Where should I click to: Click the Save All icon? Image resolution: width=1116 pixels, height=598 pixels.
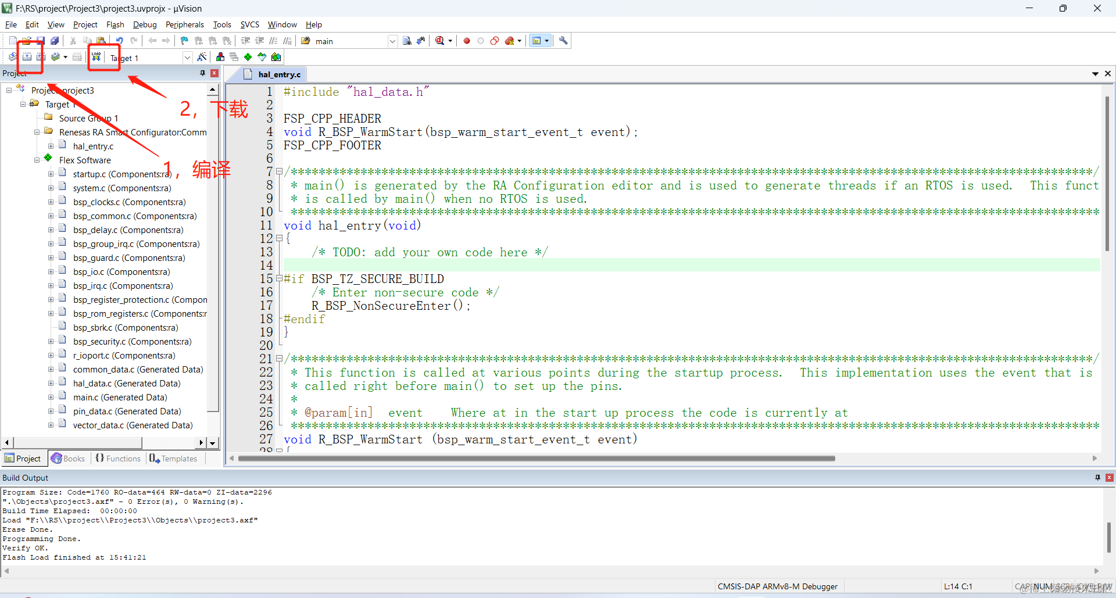55,41
